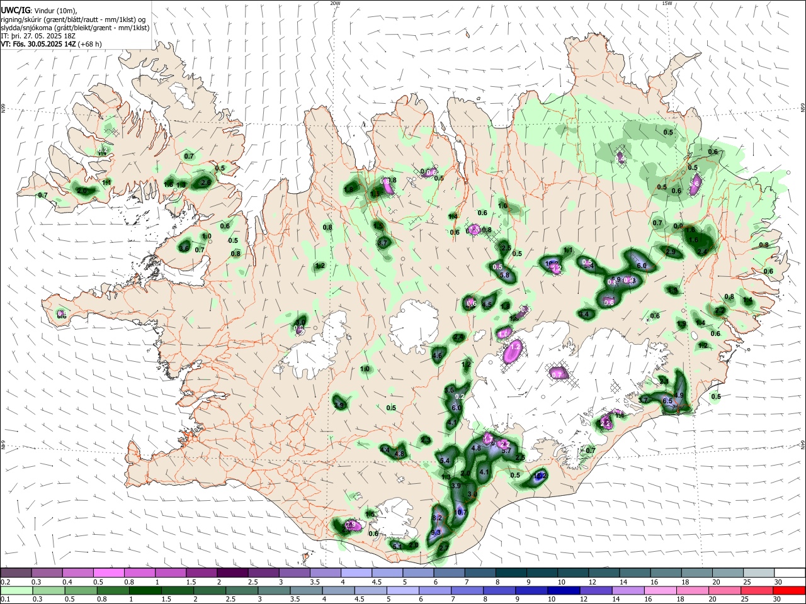Pick the light grey snow swatch between 25 and 30
Screen dimensions: 806x604
pos(759,573)
